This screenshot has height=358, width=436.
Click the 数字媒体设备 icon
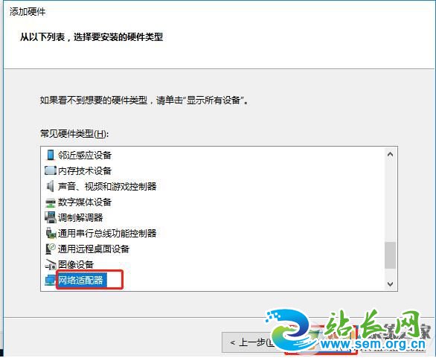[x=51, y=202]
